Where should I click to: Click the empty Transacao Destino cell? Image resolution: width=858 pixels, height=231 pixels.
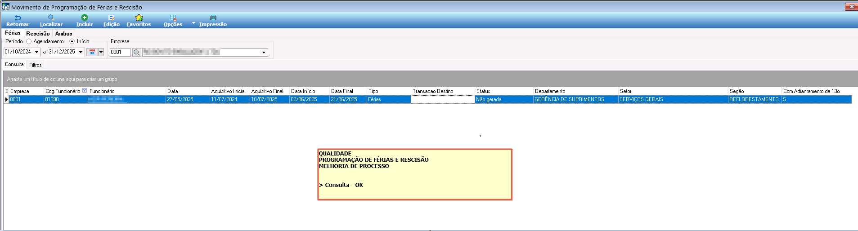[x=443, y=99]
